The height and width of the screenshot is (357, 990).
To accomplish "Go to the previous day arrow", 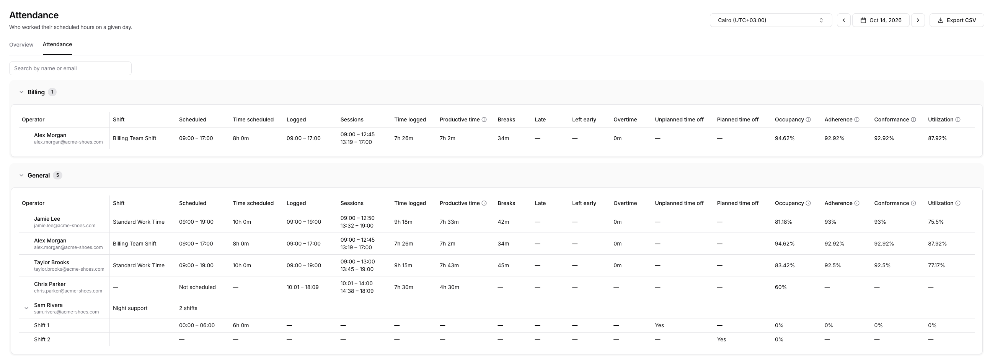I will pyautogui.click(x=843, y=20).
